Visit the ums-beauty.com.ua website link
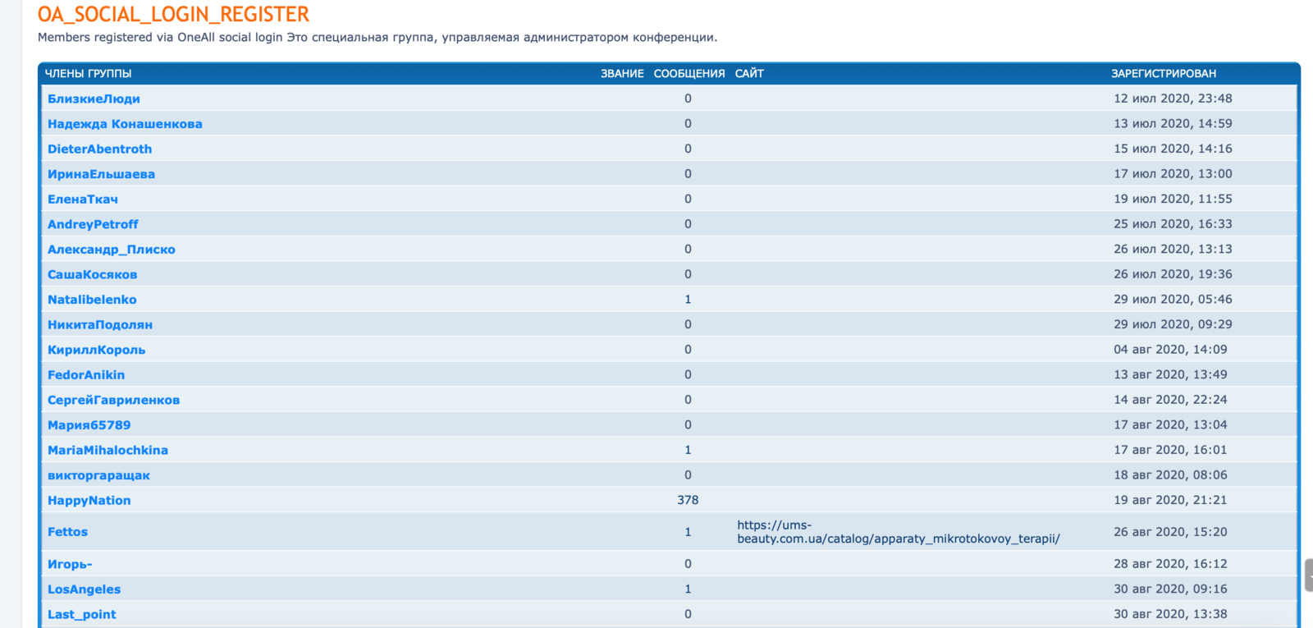Screen dimensions: 1313x628 pyautogui.click(x=899, y=532)
